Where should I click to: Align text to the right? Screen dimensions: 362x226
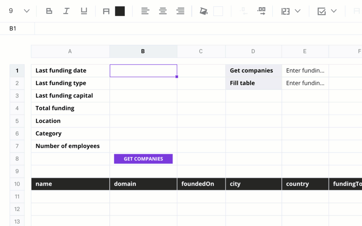[x=180, y=11]
